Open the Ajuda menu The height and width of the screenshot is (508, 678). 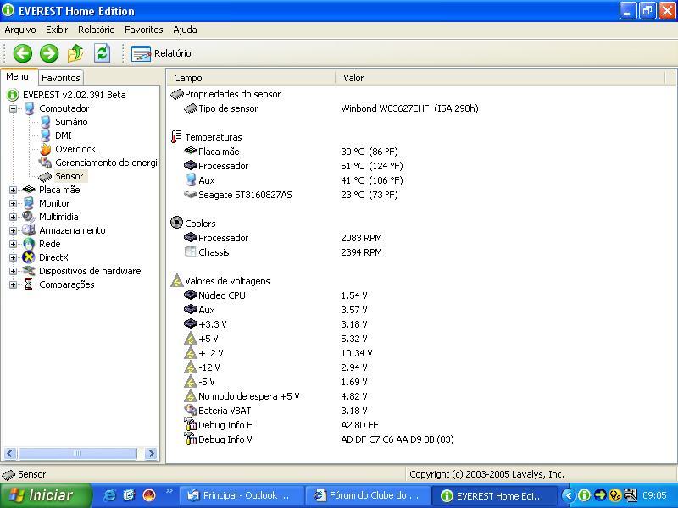point(185,30)
